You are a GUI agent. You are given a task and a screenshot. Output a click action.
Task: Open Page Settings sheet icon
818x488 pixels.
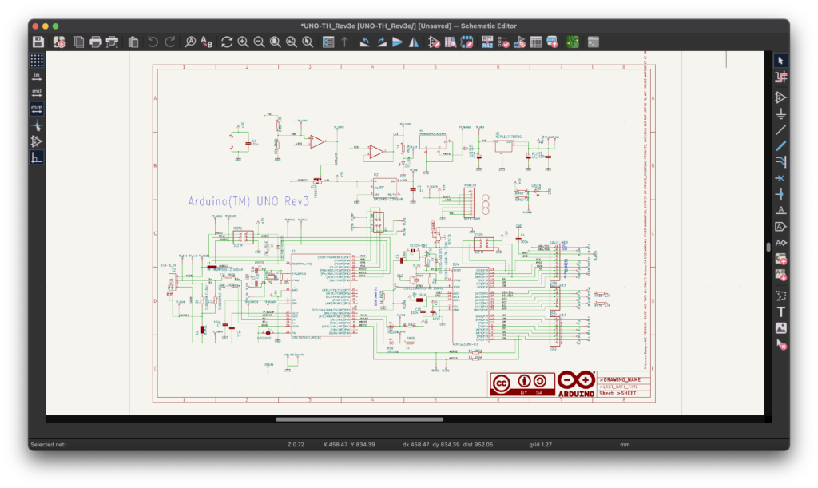pos(79,42)
